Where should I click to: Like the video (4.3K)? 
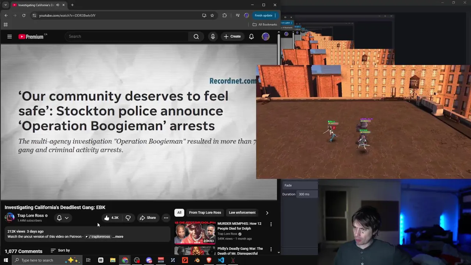pyautogui.click(x=111, y=218)
